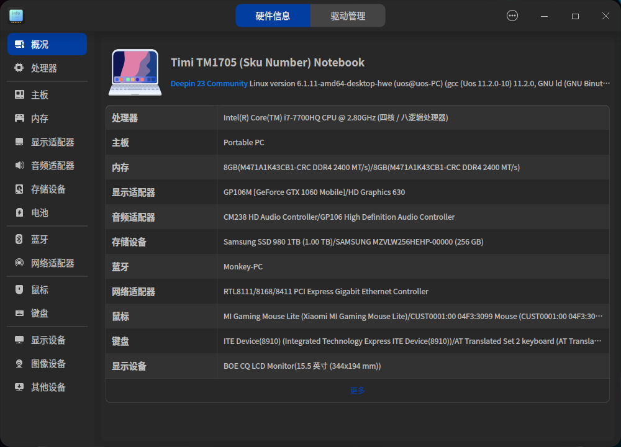Click the 显示设备 row label in table

pyautogui.click(x=129, y=366)
